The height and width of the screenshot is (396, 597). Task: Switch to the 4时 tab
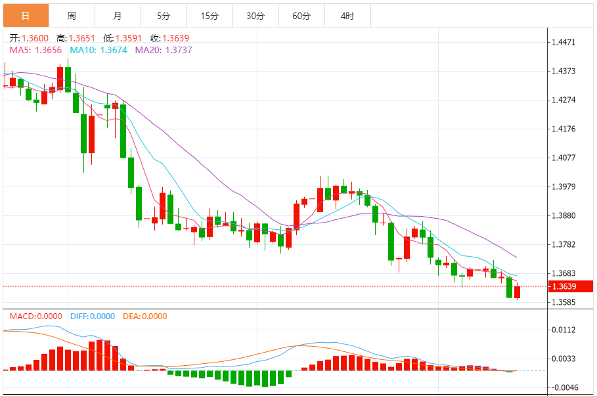[347, 16]
